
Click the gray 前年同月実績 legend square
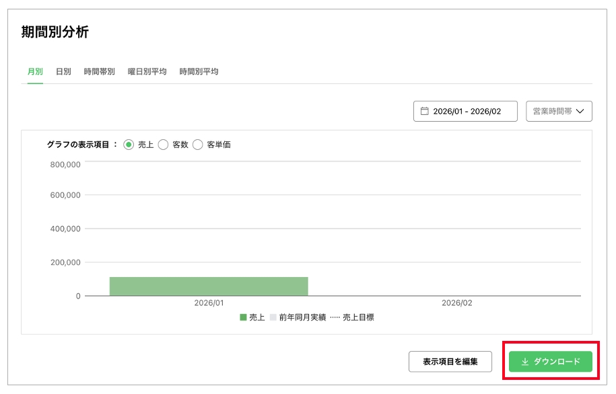(x=273, y=317)
